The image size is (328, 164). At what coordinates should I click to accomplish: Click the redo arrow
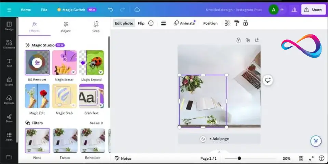(122, 10)
